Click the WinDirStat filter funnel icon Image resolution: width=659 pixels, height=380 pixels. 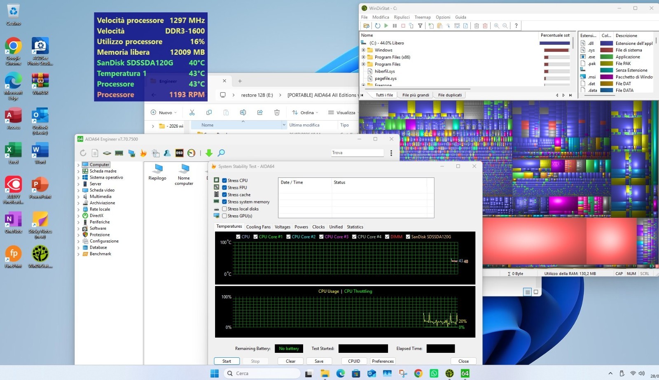(x=420, y=26)
